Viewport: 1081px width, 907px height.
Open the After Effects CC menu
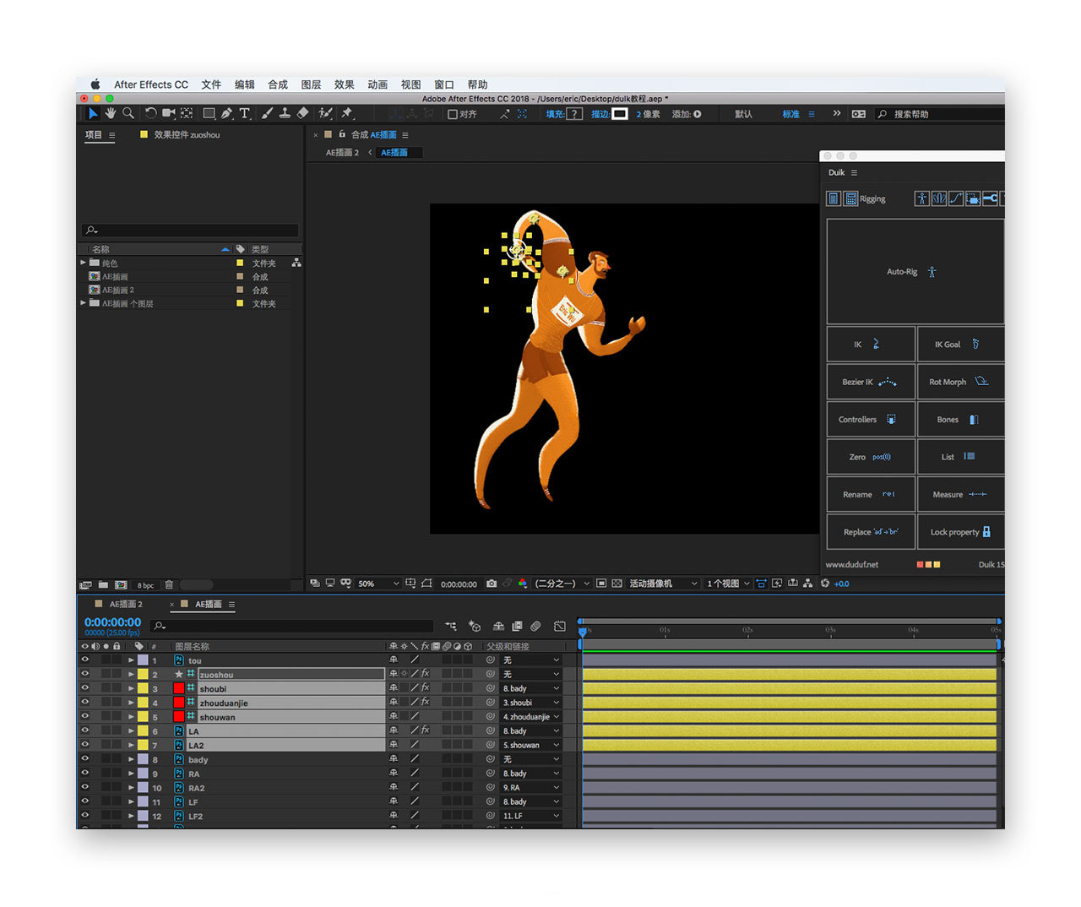(151, 84)
